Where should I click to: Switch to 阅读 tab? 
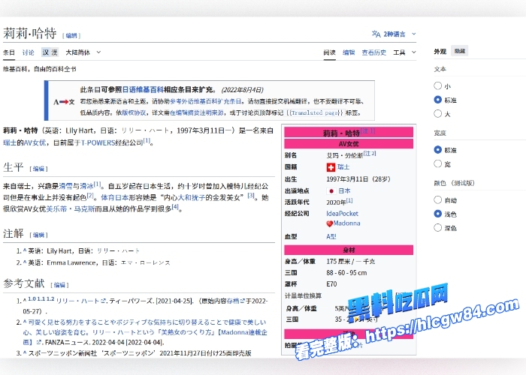(x=329, y=52)
